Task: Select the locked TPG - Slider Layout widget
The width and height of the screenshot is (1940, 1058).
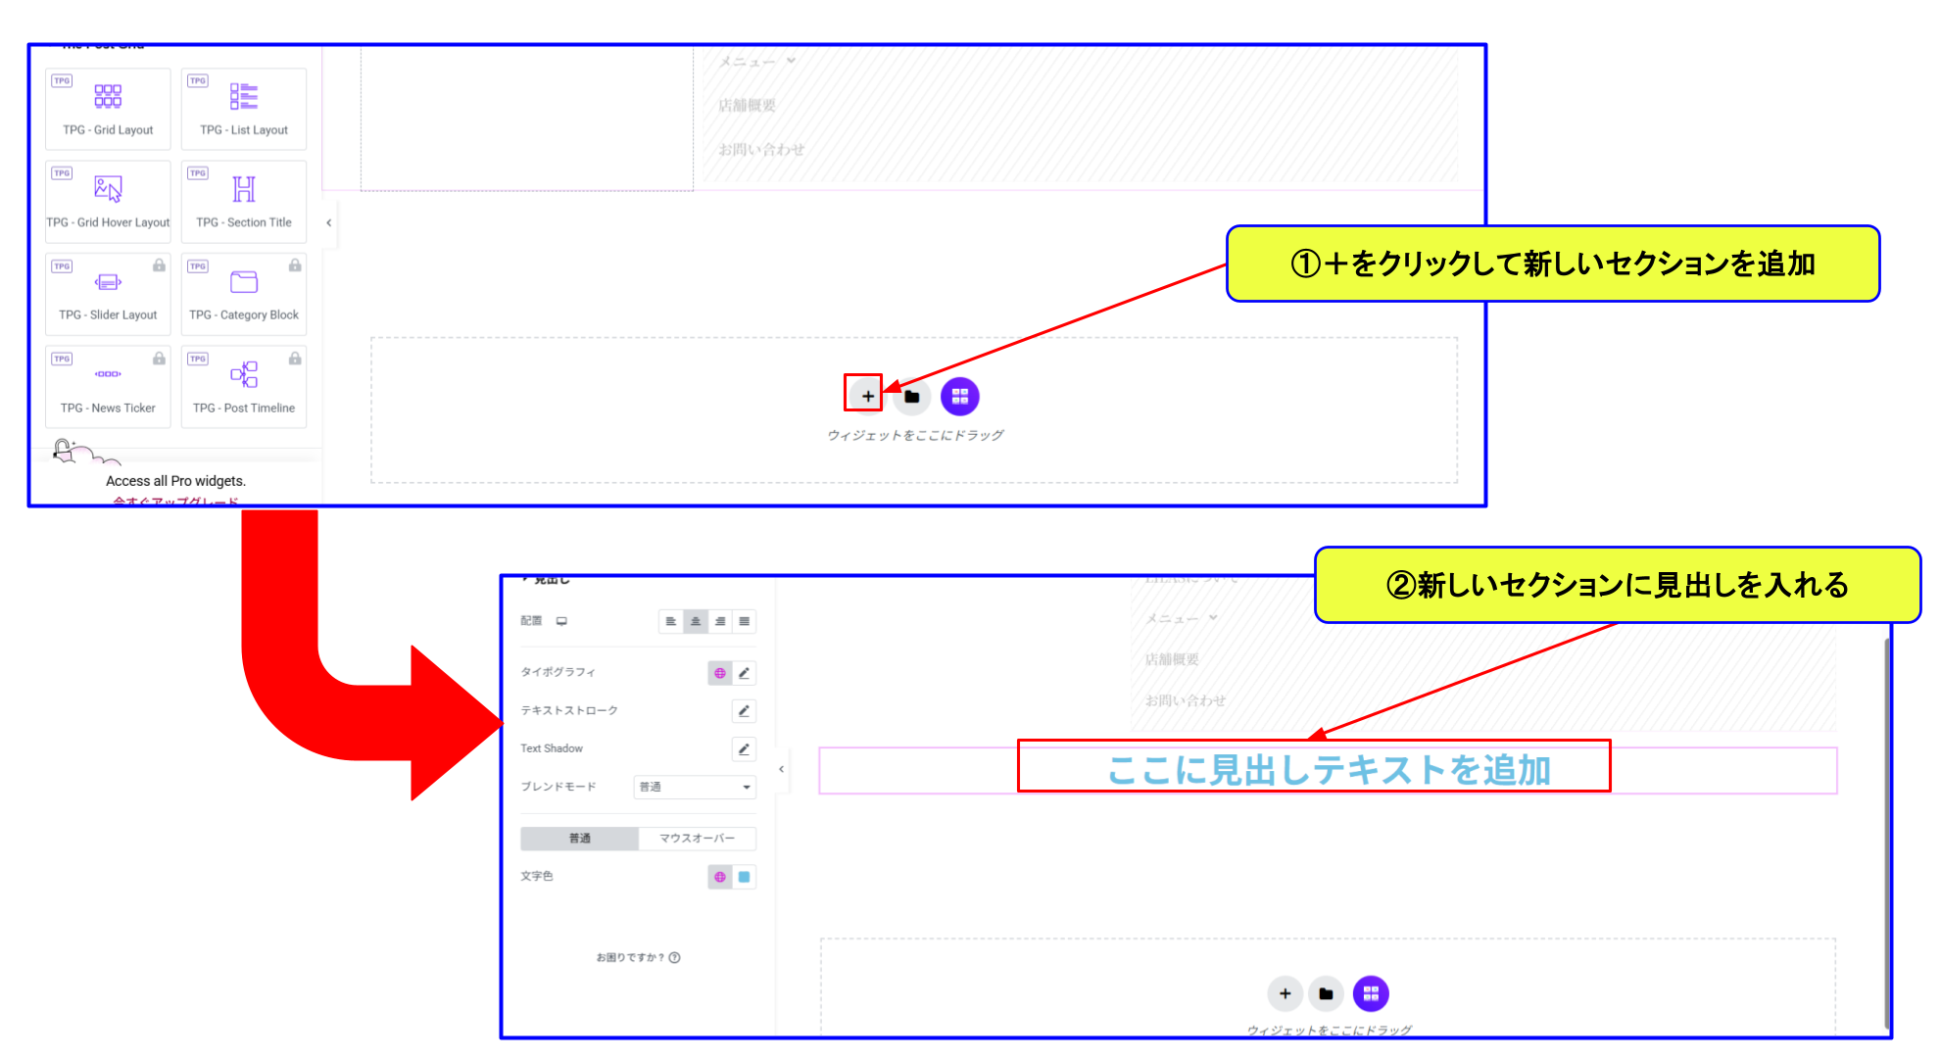Action: pos(108,294)
